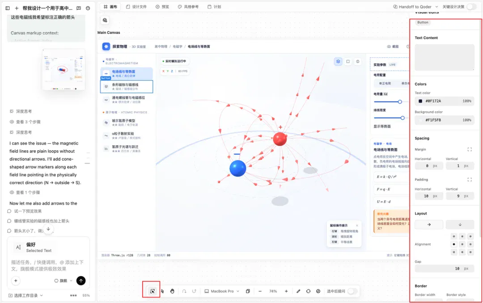
Task: Expand 查看 3 个步骤
Action: click(x=25, y=122)
